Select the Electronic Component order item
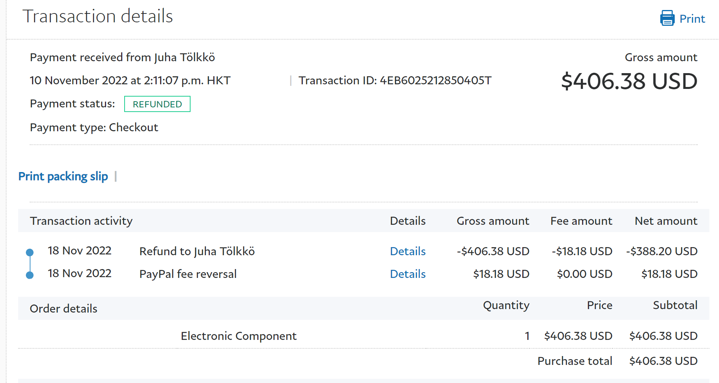 (239, 336)
